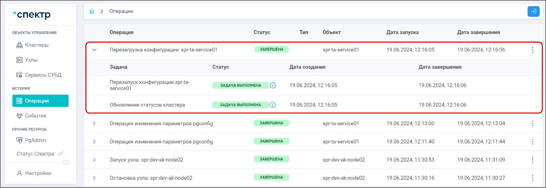Open three-dot menu for Перезагрузка конфигурации row
The height and width of the screenshot is (188, 546).
pos(532,50)
